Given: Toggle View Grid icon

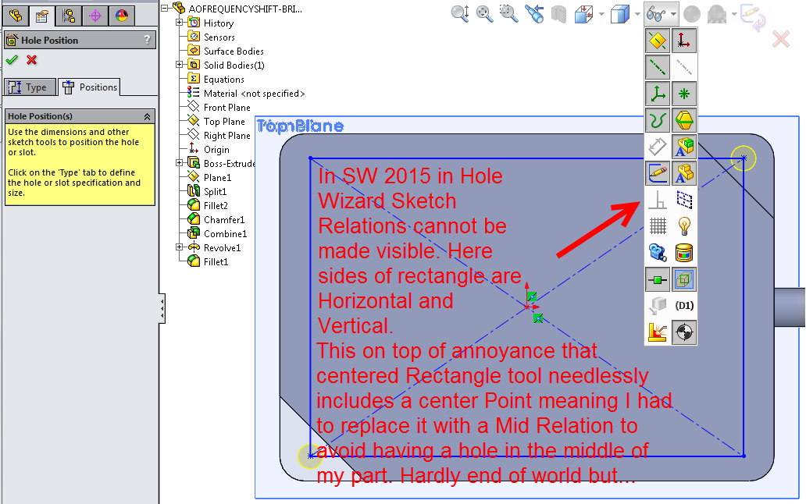Looking at the screenshot, I should [x=658, y=225].
